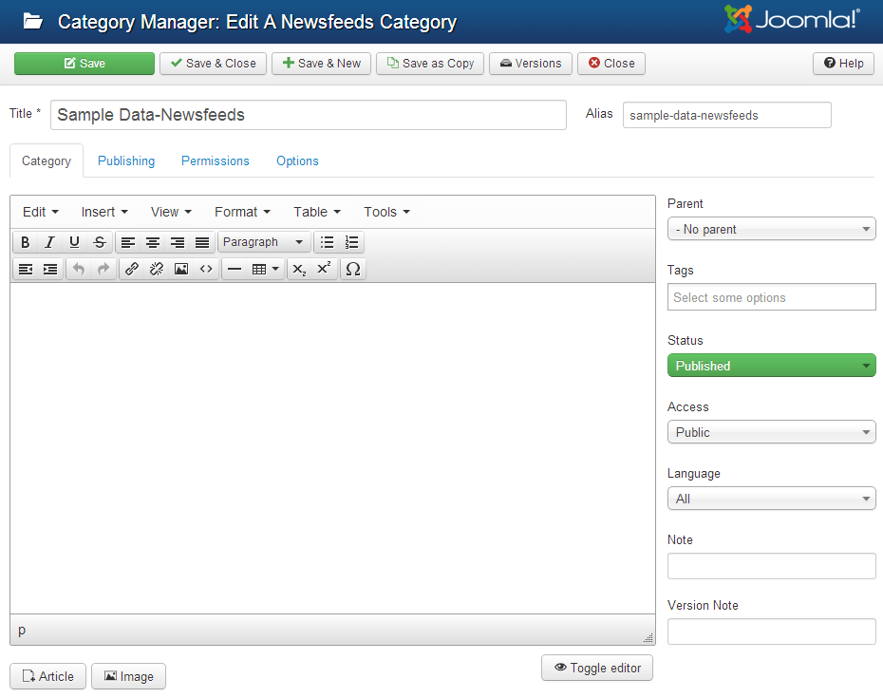Apply subscript formatting
Screen dimensions: 883x698
pos(300,270)
